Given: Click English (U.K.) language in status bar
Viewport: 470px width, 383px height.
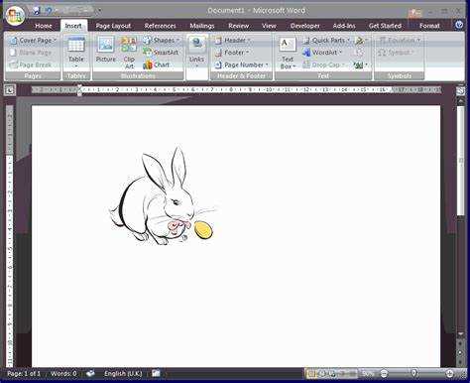Looking at the screenshot, I should [123, 373].
